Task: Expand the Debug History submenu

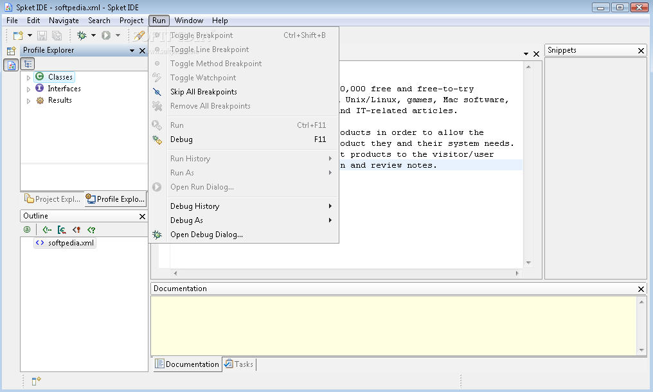Action: coord(330,206)
